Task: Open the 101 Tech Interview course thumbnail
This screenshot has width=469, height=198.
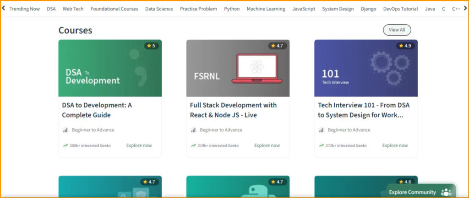Action: 365,68
